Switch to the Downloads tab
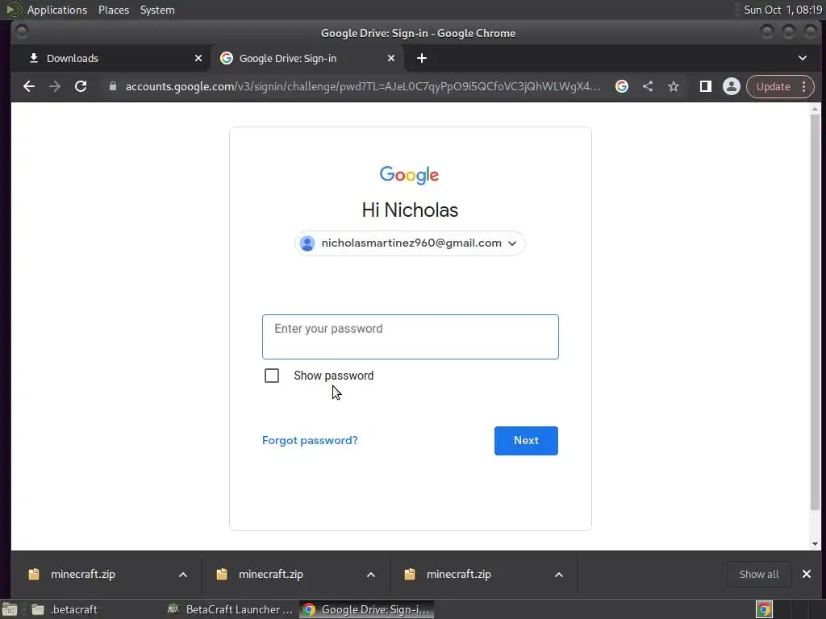This screenshot has width=826, height=619. pos(111,58)
